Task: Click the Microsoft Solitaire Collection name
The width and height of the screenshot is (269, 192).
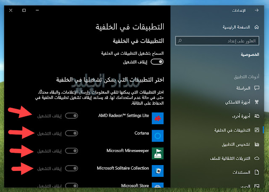Action: click(123, 168)
